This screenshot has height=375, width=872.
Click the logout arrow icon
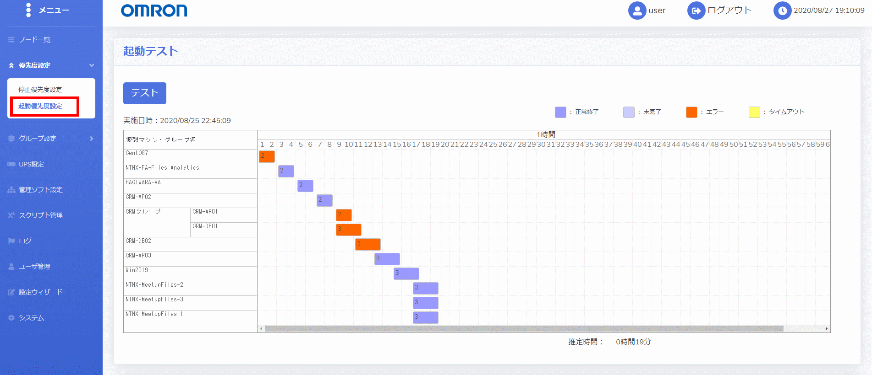(x=696, y=11)
